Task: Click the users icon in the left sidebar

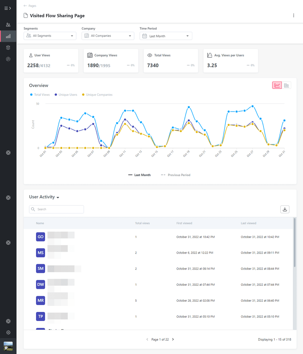Action: click(x=8, y=25)
